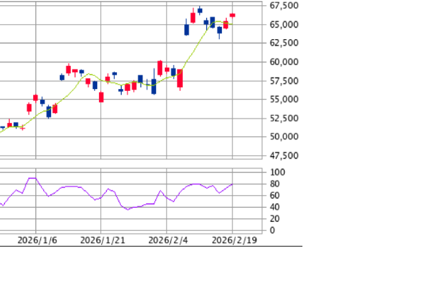This screenshot has height=281, width=434.
Task: Select the last red candlestick at 2026/2/19
Action: 232,15
